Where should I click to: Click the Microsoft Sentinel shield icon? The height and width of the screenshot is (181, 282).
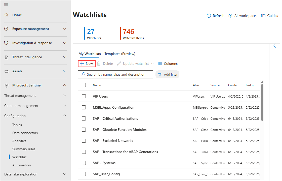tap(6, 85)
